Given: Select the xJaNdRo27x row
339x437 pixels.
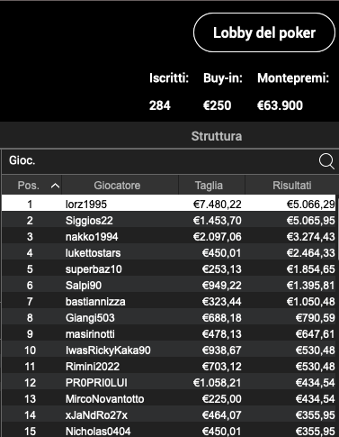Looking at the screenshot, I should pyautogui.click(x=169, y=415).
